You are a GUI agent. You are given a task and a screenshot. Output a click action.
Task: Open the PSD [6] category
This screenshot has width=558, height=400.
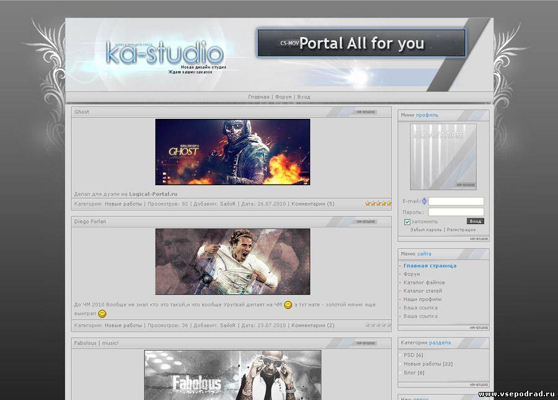[413, 355]
